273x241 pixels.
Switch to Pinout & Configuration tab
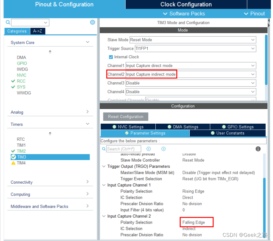(x=64, y=4)
